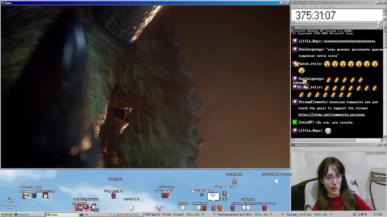Image resolution: width=387 pixels, height=217 pixels.
Task: Select the Game taskbar button
Action: pyautogui.click(x=62, y=215)
